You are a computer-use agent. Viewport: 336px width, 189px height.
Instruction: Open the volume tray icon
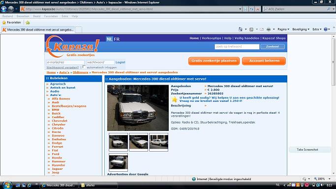pyautogui.click(x=322, y=185)
